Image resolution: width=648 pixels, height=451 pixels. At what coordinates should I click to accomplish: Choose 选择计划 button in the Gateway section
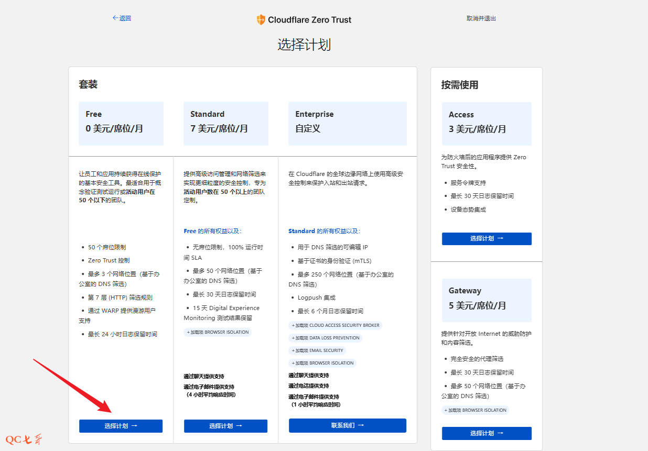(x=487, y=433)
